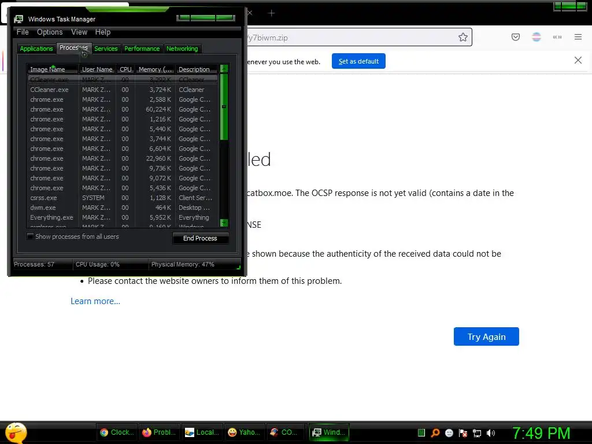
Task: Click Set as default in Firefox
Action: [x=358, y=61]
